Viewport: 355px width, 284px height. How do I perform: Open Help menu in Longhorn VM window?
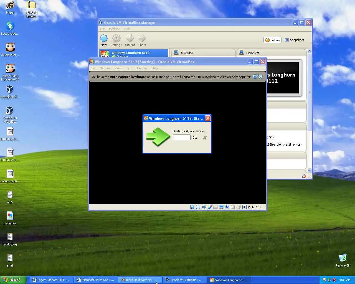pos(154,68)
